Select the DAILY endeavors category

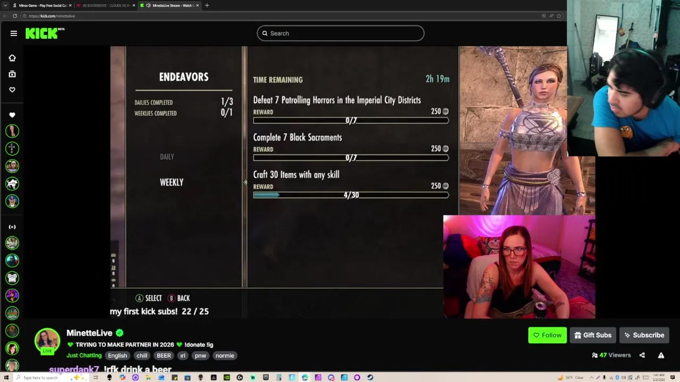(x=167, y=157)
